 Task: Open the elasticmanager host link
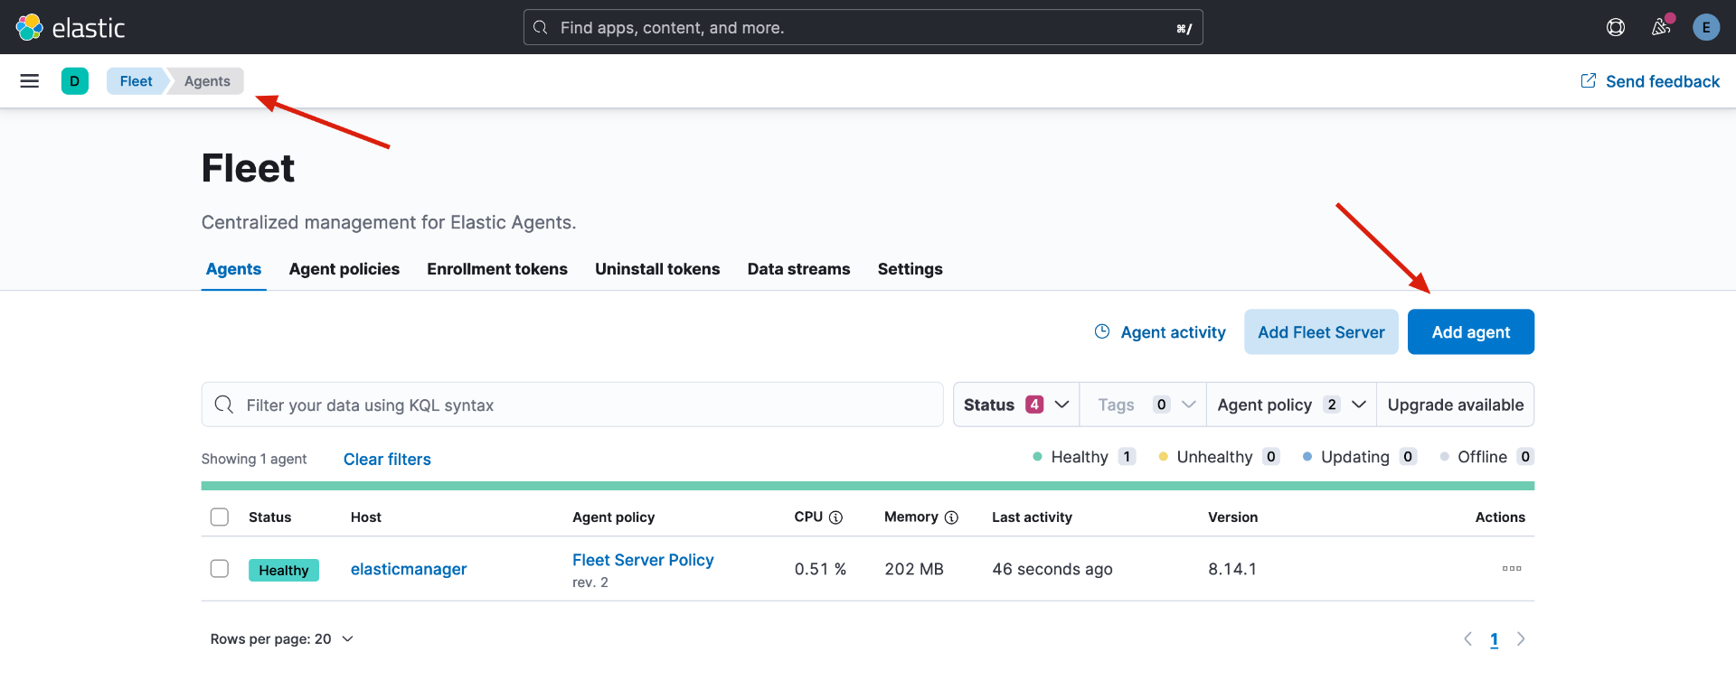click(x=409, y=569)
